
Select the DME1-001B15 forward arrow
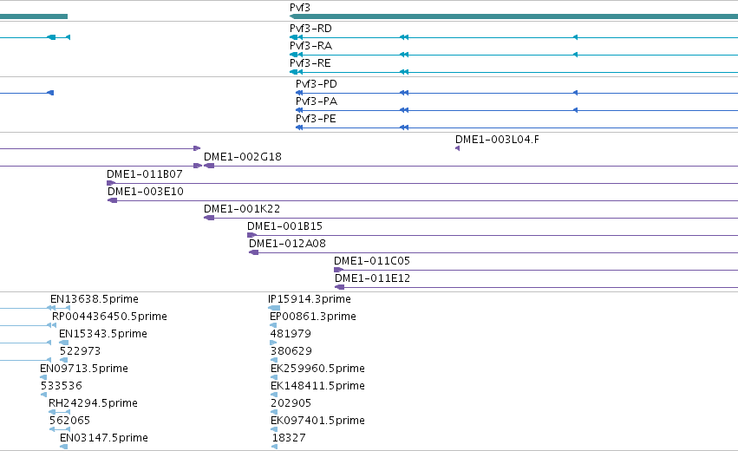point(251,235)
